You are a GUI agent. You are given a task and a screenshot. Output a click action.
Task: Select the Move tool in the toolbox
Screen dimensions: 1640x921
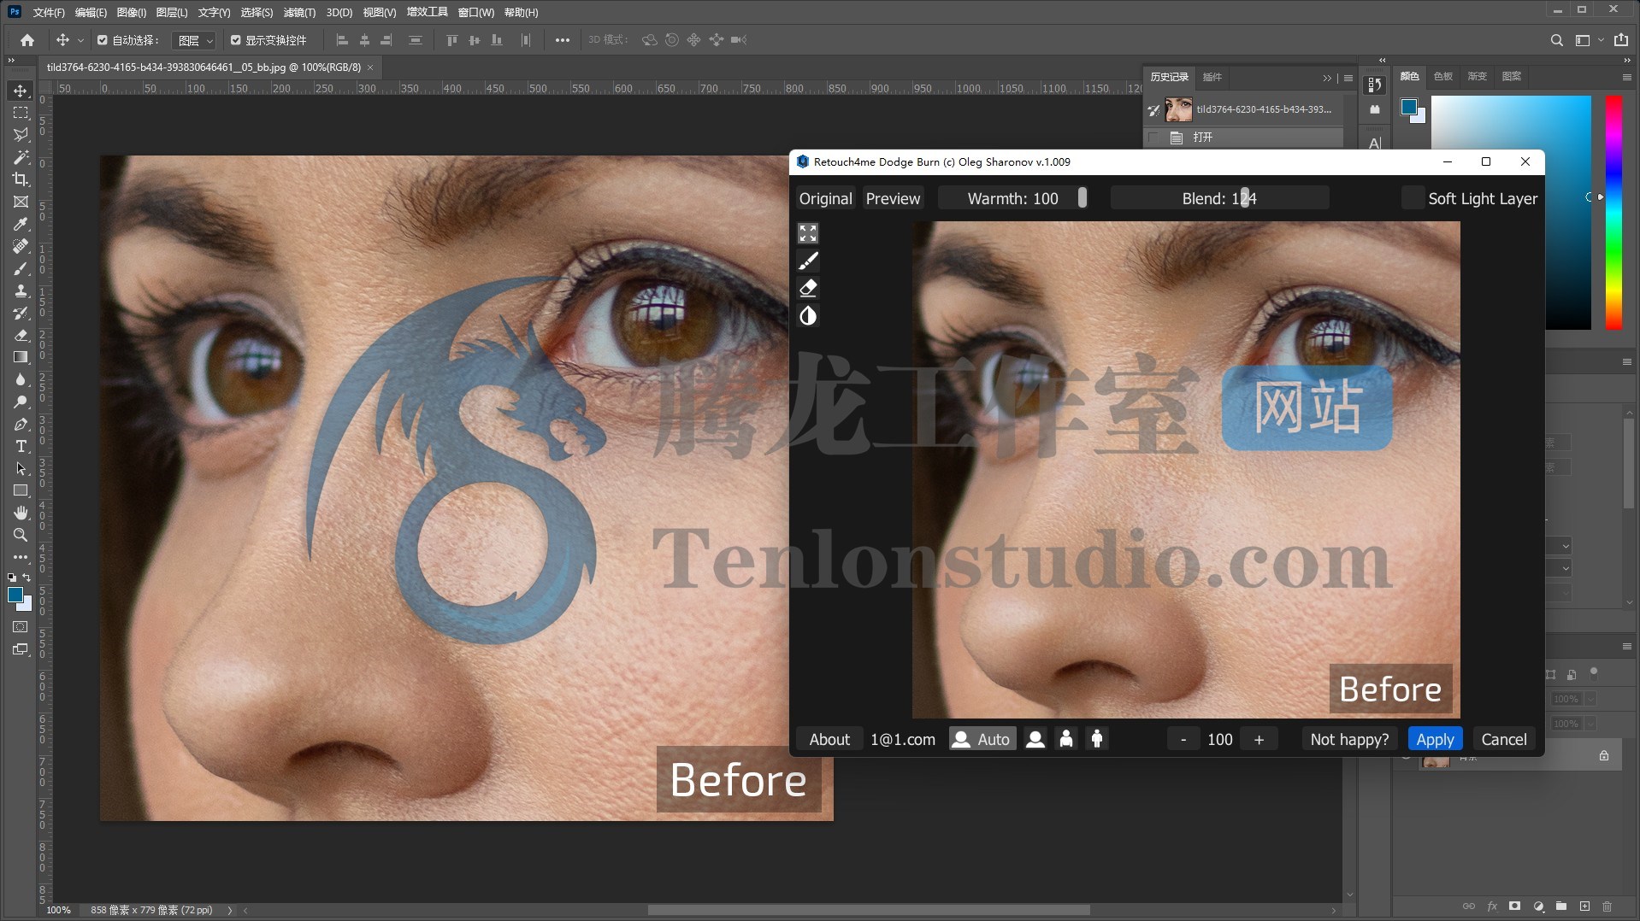(21, 91)
